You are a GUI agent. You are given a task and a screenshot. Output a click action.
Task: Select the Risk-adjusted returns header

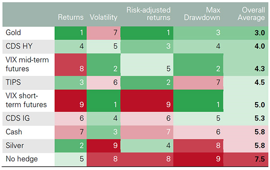coord(148,13)
